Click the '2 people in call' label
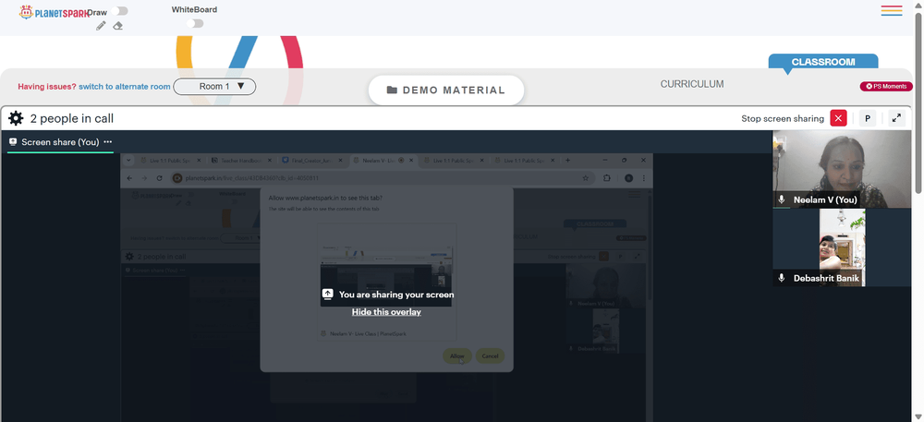The image size is (924, 422). point(72,118)
